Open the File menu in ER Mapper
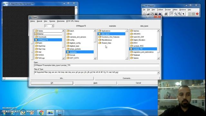Screen dimensions: 206x116 (144, 10)
